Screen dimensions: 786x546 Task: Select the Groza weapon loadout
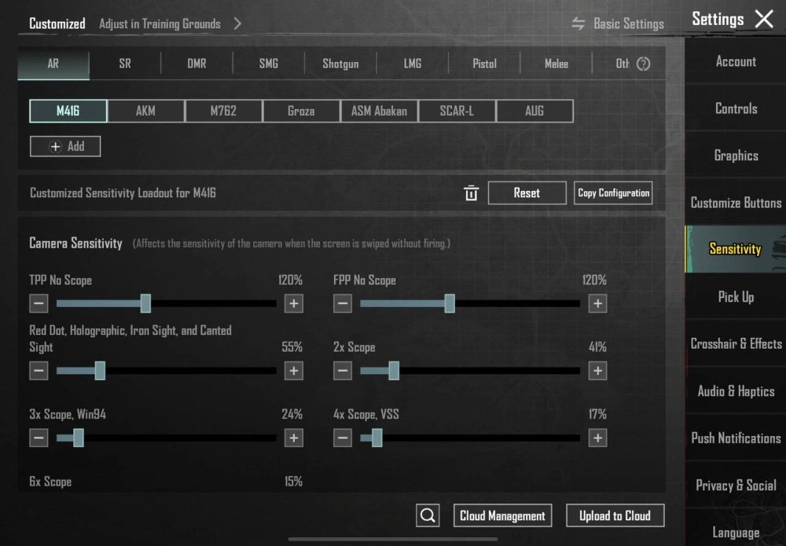[301, 111]
